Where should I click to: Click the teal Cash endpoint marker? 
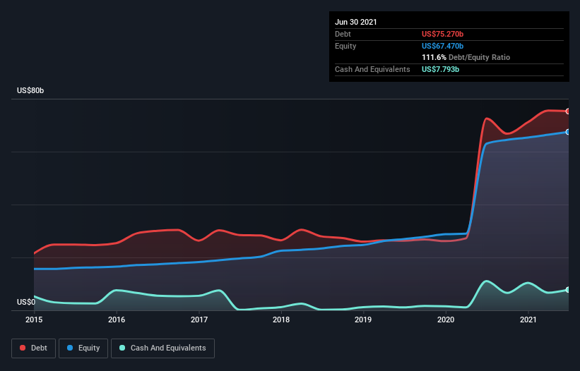(x=568, y=290)
